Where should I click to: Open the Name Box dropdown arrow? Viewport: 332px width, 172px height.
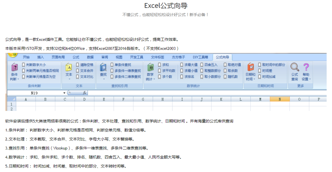64,93
